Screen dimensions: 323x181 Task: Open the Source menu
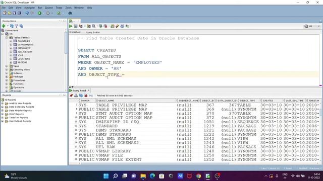click(49, 8)
